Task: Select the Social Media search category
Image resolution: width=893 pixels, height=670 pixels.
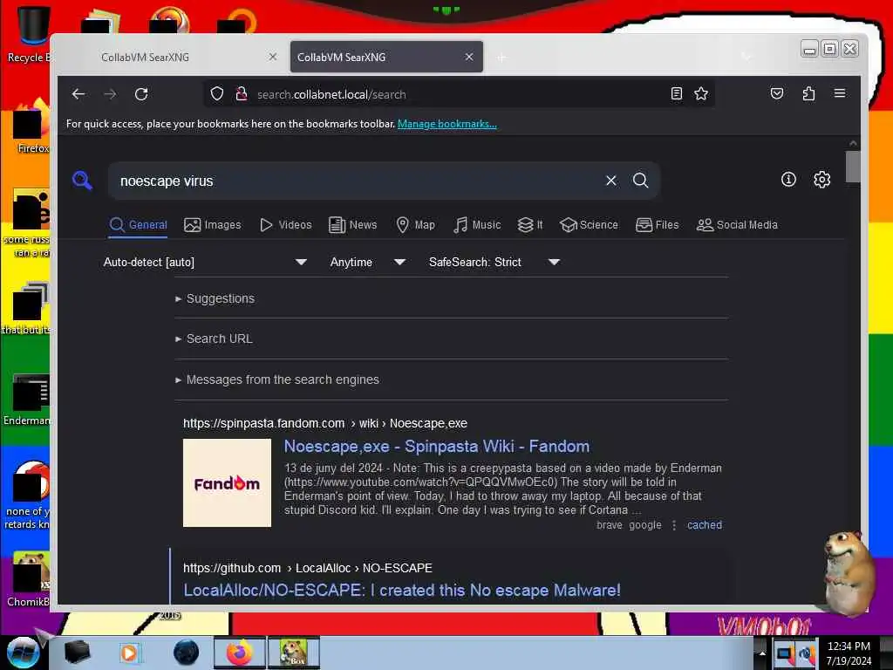Action: click(737, 224)
